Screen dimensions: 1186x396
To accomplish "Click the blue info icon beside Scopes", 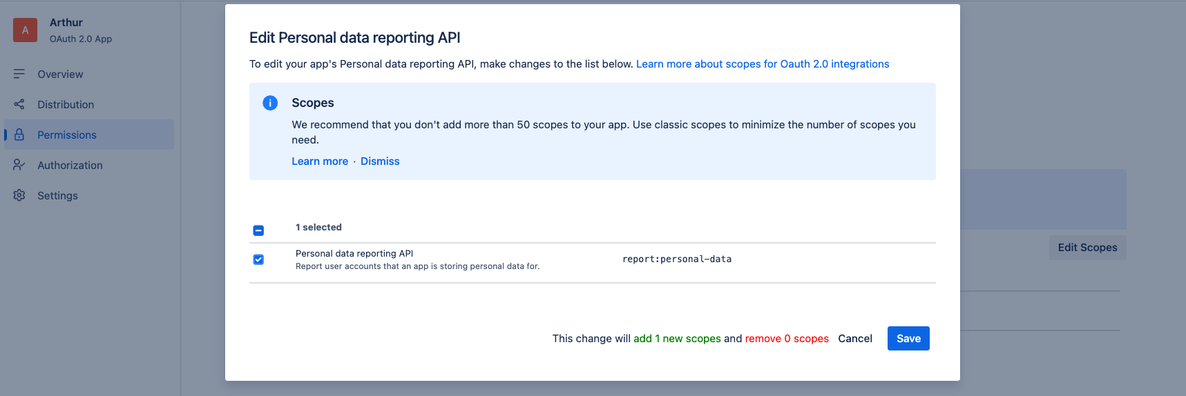I will click(x=270, y=103).
